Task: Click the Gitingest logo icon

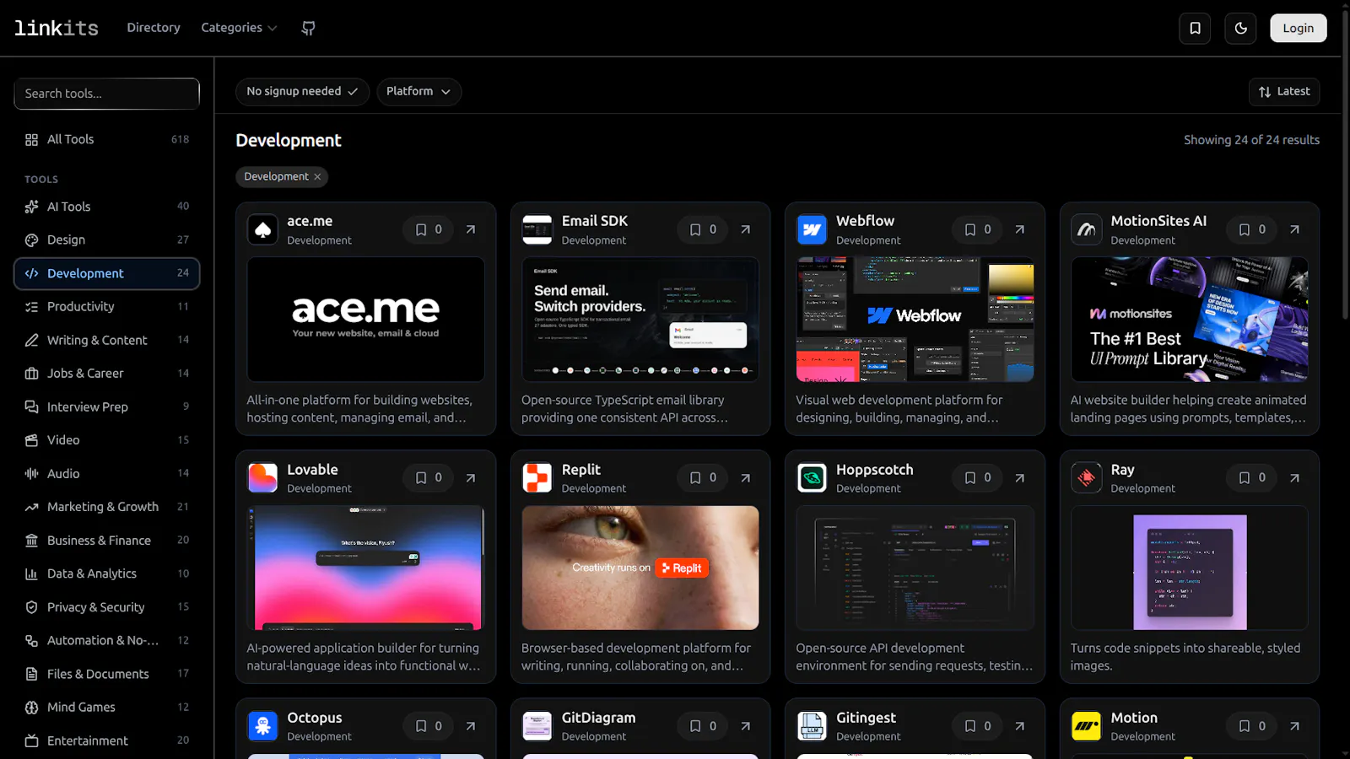Action: point(812,725)
